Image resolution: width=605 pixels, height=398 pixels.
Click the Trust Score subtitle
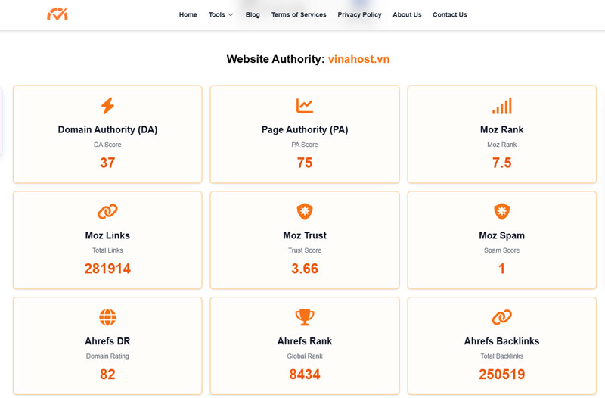[305, 250]
